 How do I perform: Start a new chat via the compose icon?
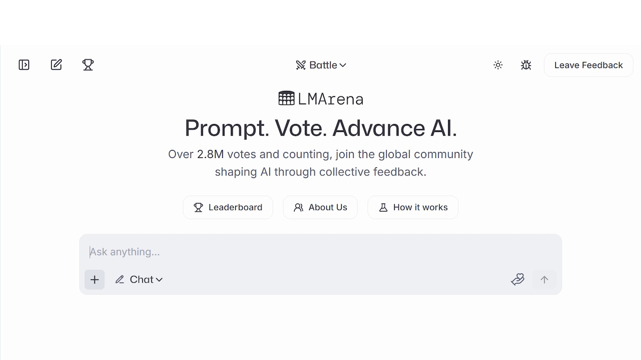56,64
